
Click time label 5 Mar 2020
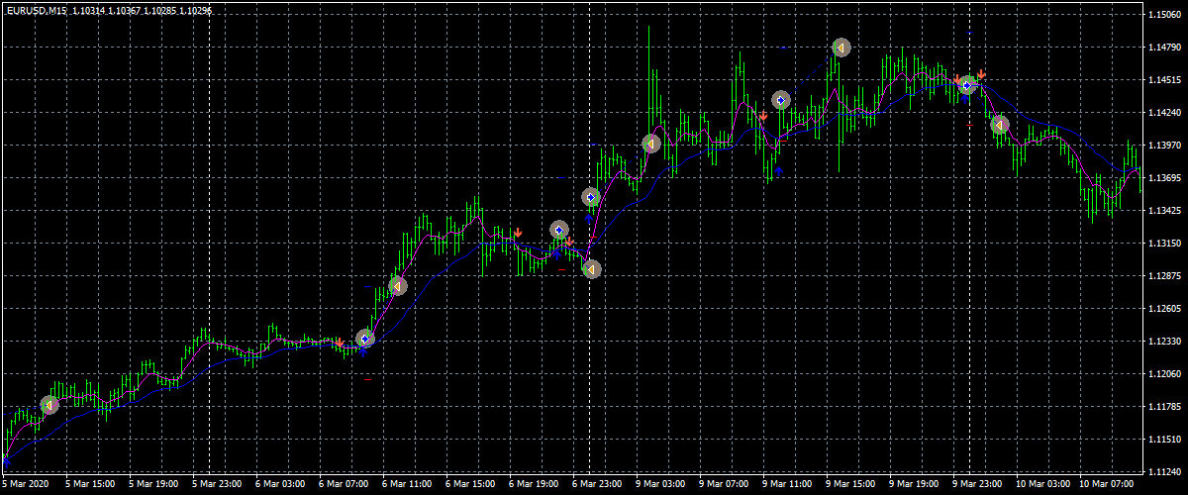point(25,485)
